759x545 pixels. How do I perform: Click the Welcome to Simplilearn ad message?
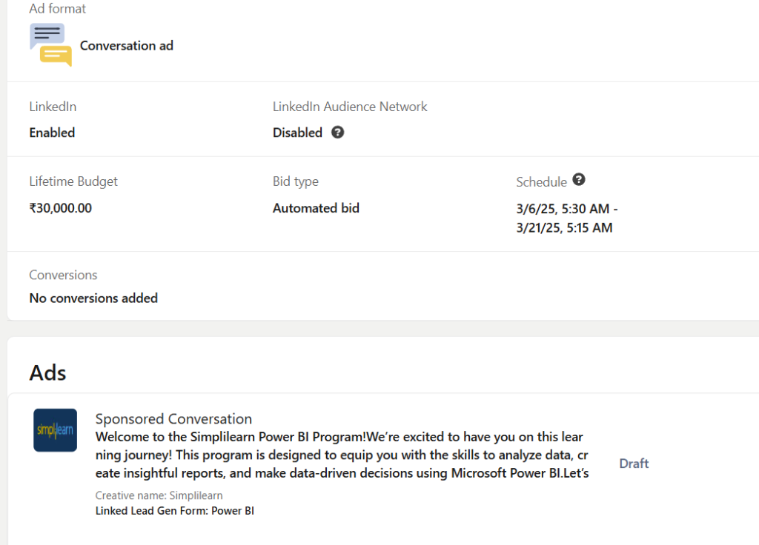pos(342,455)
